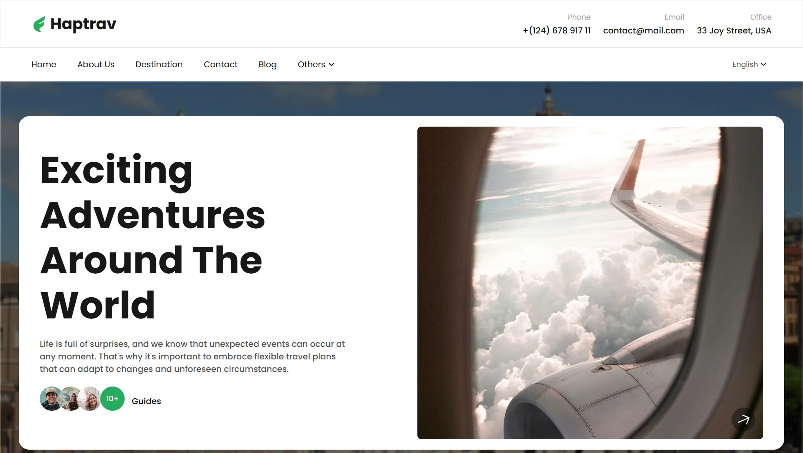Screen dimensions: 803x453
Task: Go to the Home page
Action: click(x=43, y=64)
